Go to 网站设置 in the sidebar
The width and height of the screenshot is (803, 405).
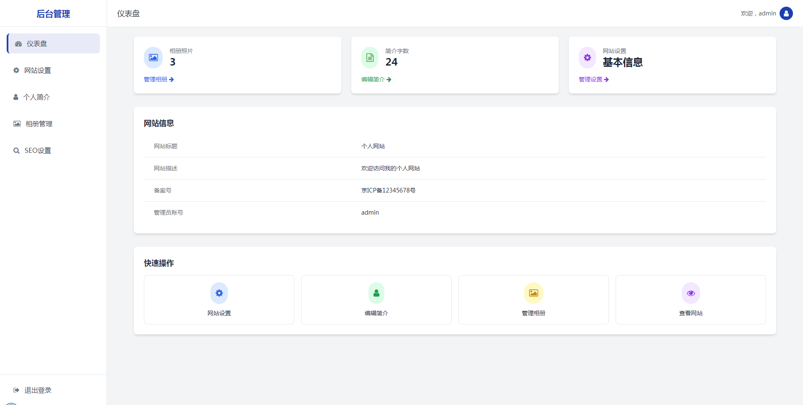(38, 71)
